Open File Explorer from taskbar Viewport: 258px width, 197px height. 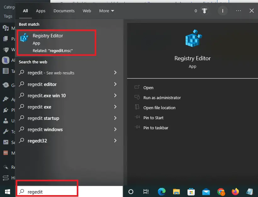tap(176, 192)
